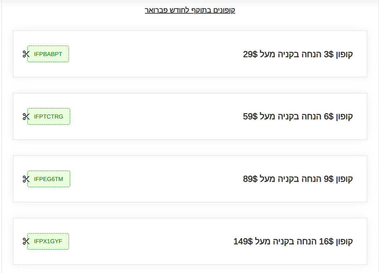Click the scissors icon beside code IFPEG6TM
Viewport: 379px width, 273px height.
click(x=26, y=179)
